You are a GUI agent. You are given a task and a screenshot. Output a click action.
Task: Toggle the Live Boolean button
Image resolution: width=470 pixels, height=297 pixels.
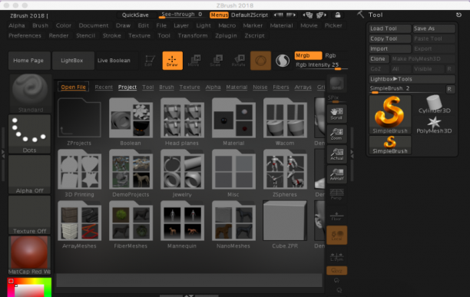pyautogui.click(x=114, y=61)
